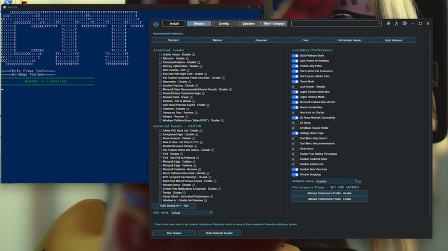Open info icon beside Windows AI - Disable And Remove

[x=206, y=201]
